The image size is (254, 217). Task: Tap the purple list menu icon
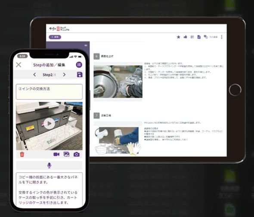pos(79,65)
